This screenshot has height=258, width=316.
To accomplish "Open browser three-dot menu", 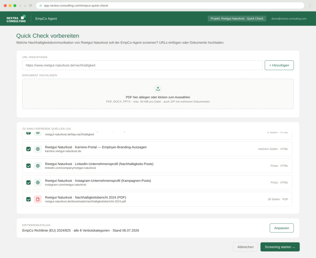I will [x=310, y=6].
